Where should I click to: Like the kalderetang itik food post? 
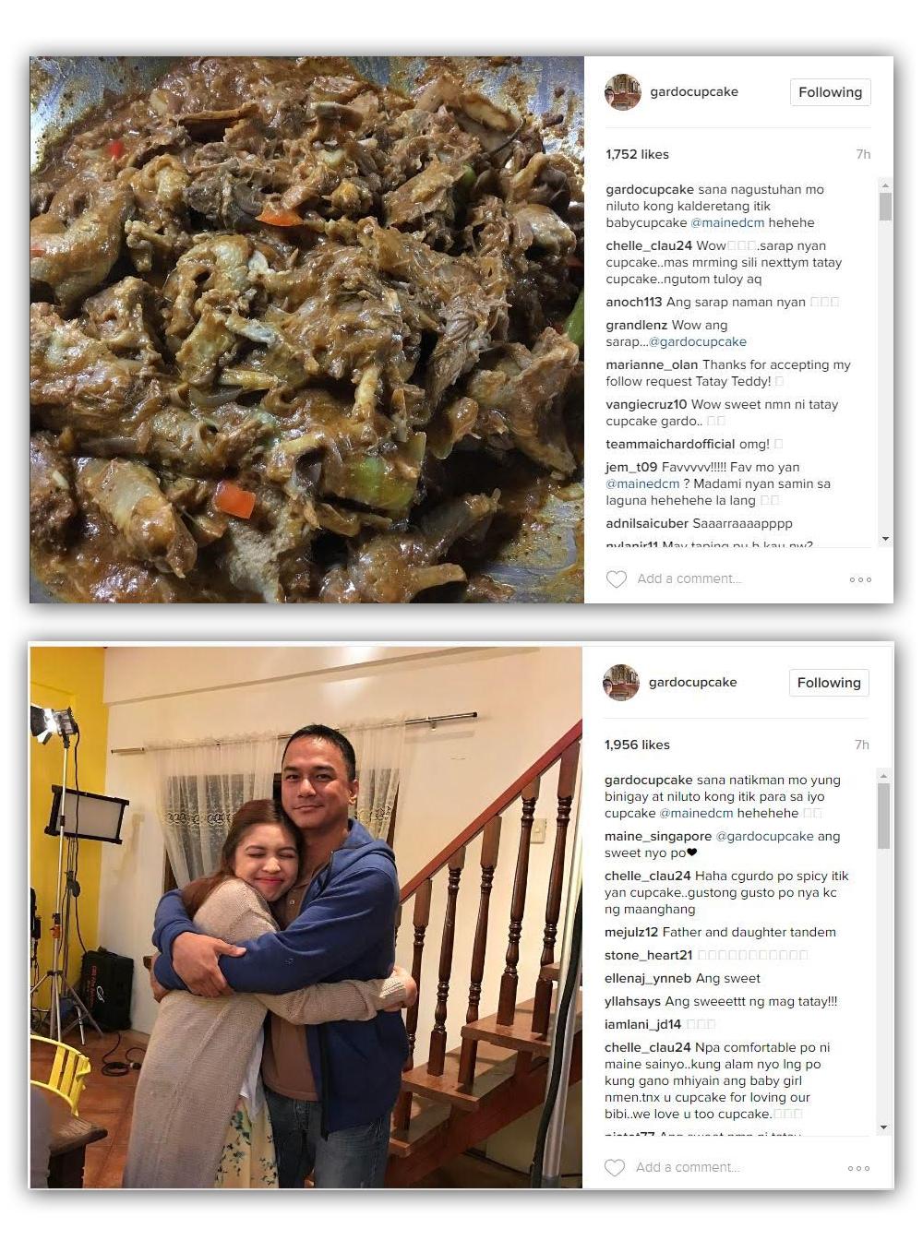(617, 579)
